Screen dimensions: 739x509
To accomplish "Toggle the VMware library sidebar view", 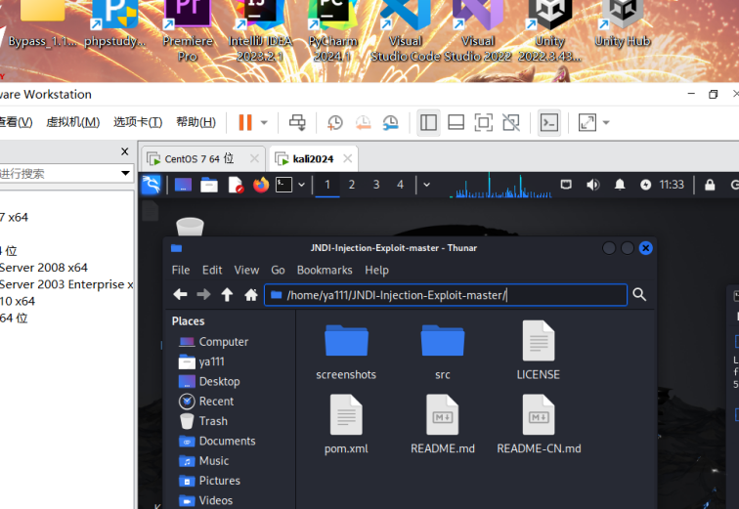I will tap(428, 122).
